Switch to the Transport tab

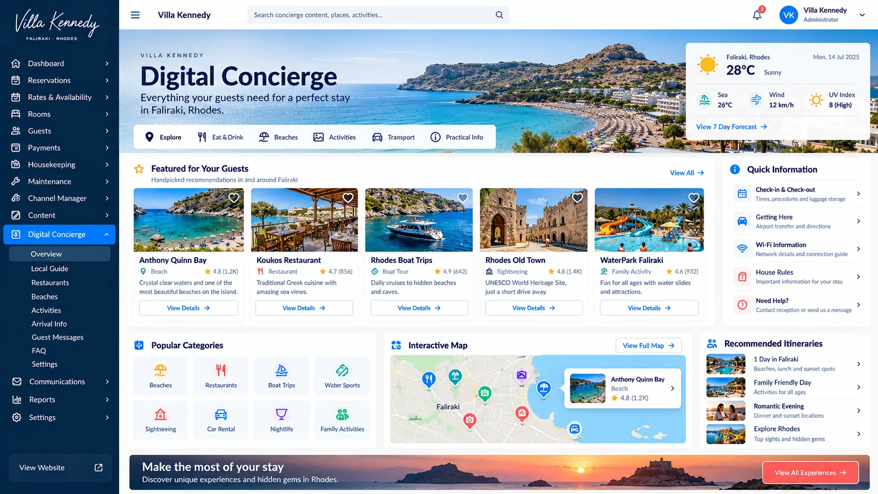[x=393, y=137]
